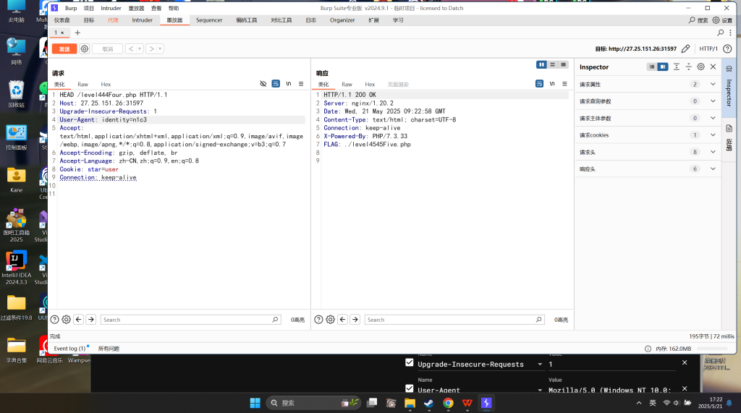Select top-bottom layout toggle
The image size is (741, 413).
tap(552, 65)
